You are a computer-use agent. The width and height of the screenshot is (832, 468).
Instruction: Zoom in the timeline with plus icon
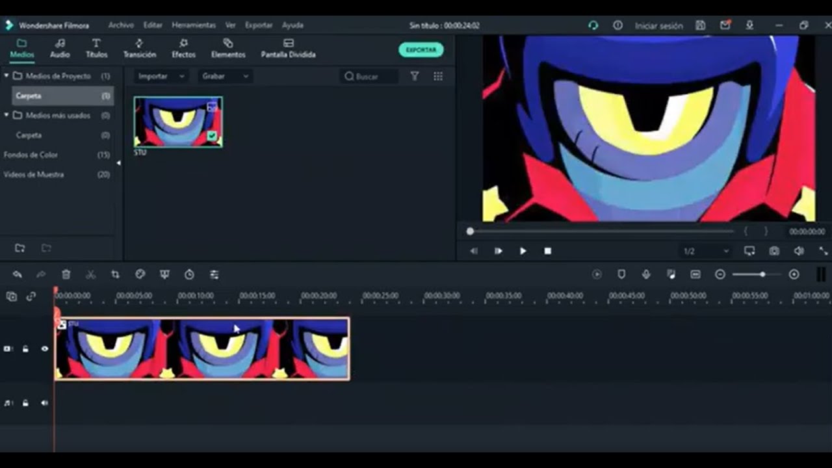794,275
